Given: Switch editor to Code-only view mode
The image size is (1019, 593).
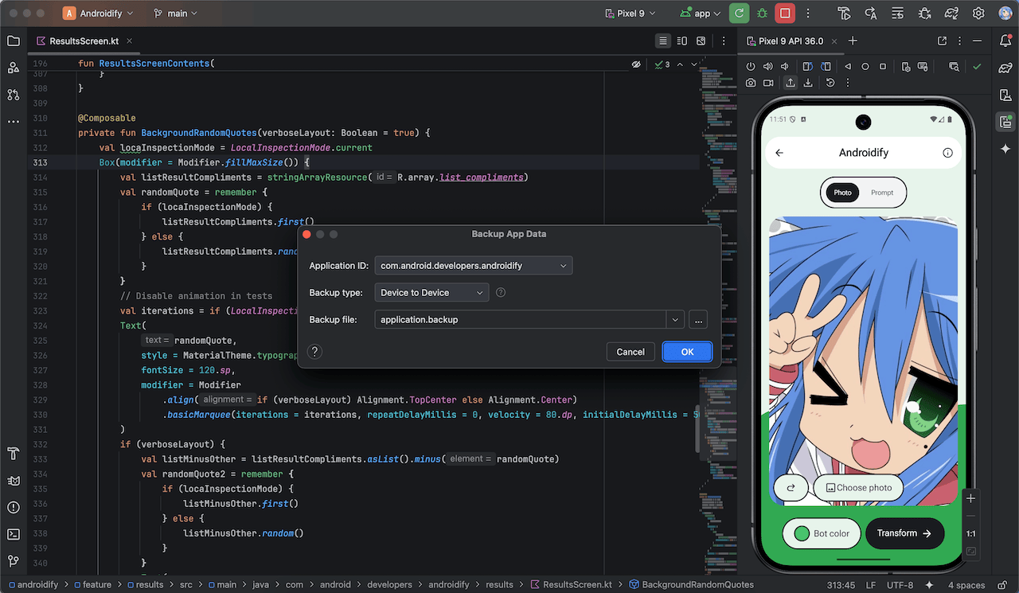Looking at the screenshot, I should tap(663, 41).
